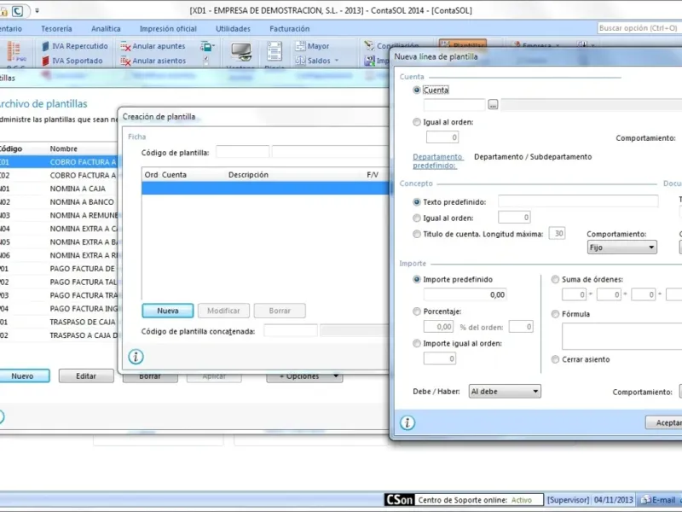682x512 pixels.
Task: Select Igual al orden under Cuenta
Action: [417, 122]
